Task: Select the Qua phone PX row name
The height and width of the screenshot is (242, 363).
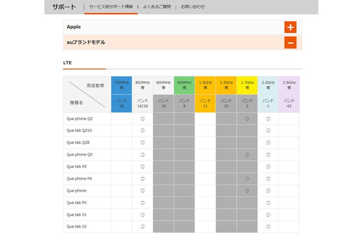Action: click(x=79, y=179)
